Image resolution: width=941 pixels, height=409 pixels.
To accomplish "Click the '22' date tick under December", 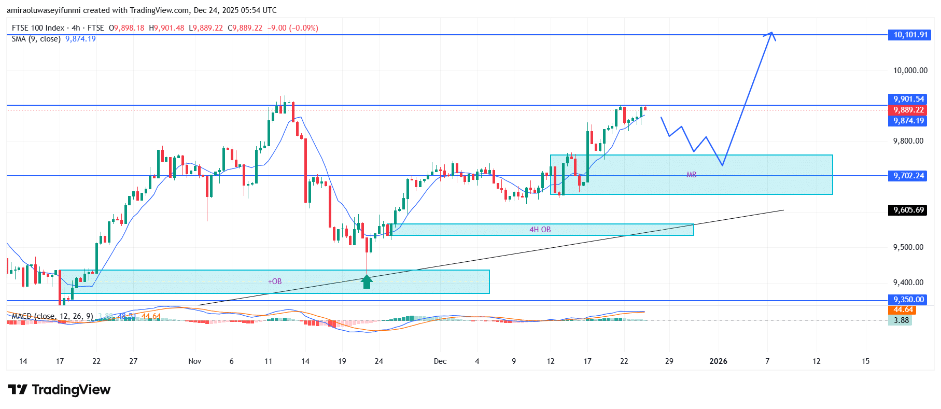I will 624,361.
